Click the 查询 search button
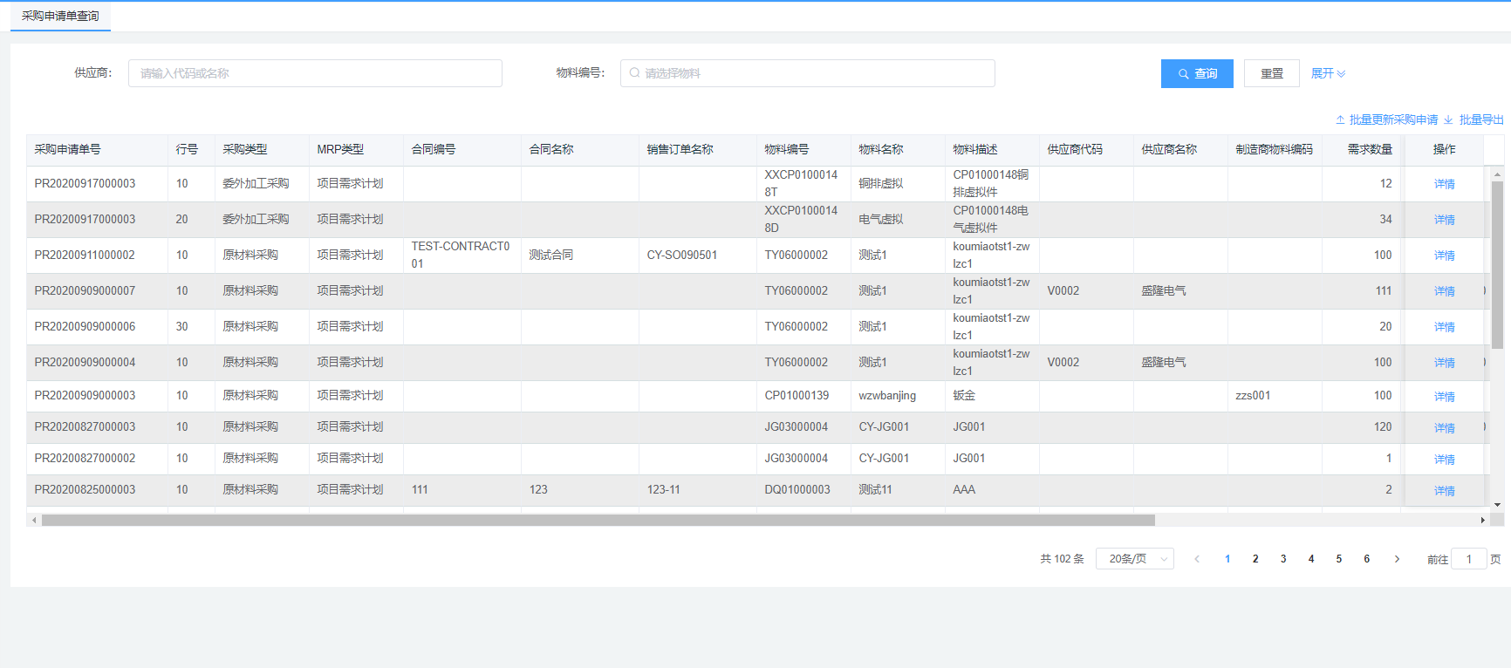The height and width of the screenshot is (668, 1511). point(1196,74)
